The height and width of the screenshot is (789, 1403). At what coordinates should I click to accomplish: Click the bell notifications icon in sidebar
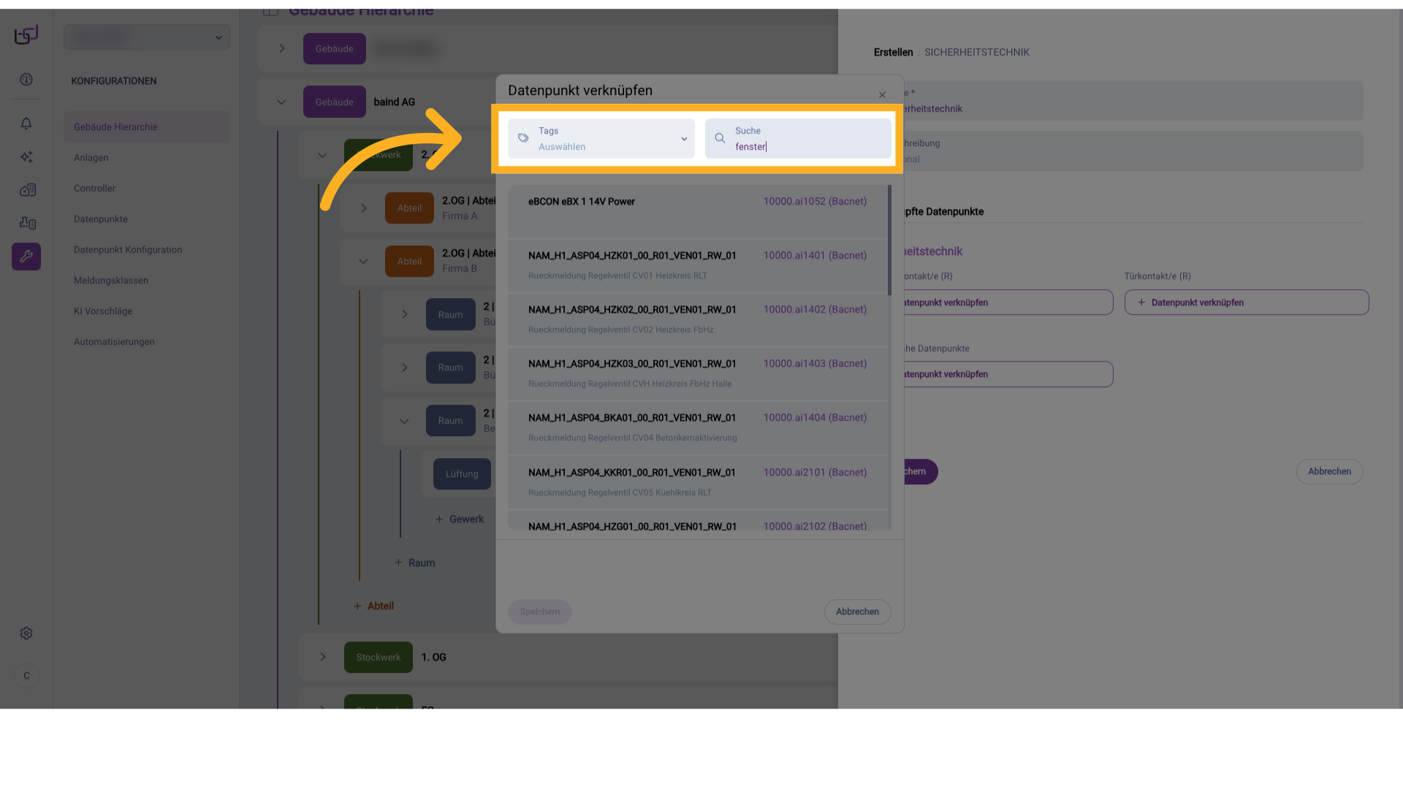[26, 123]
